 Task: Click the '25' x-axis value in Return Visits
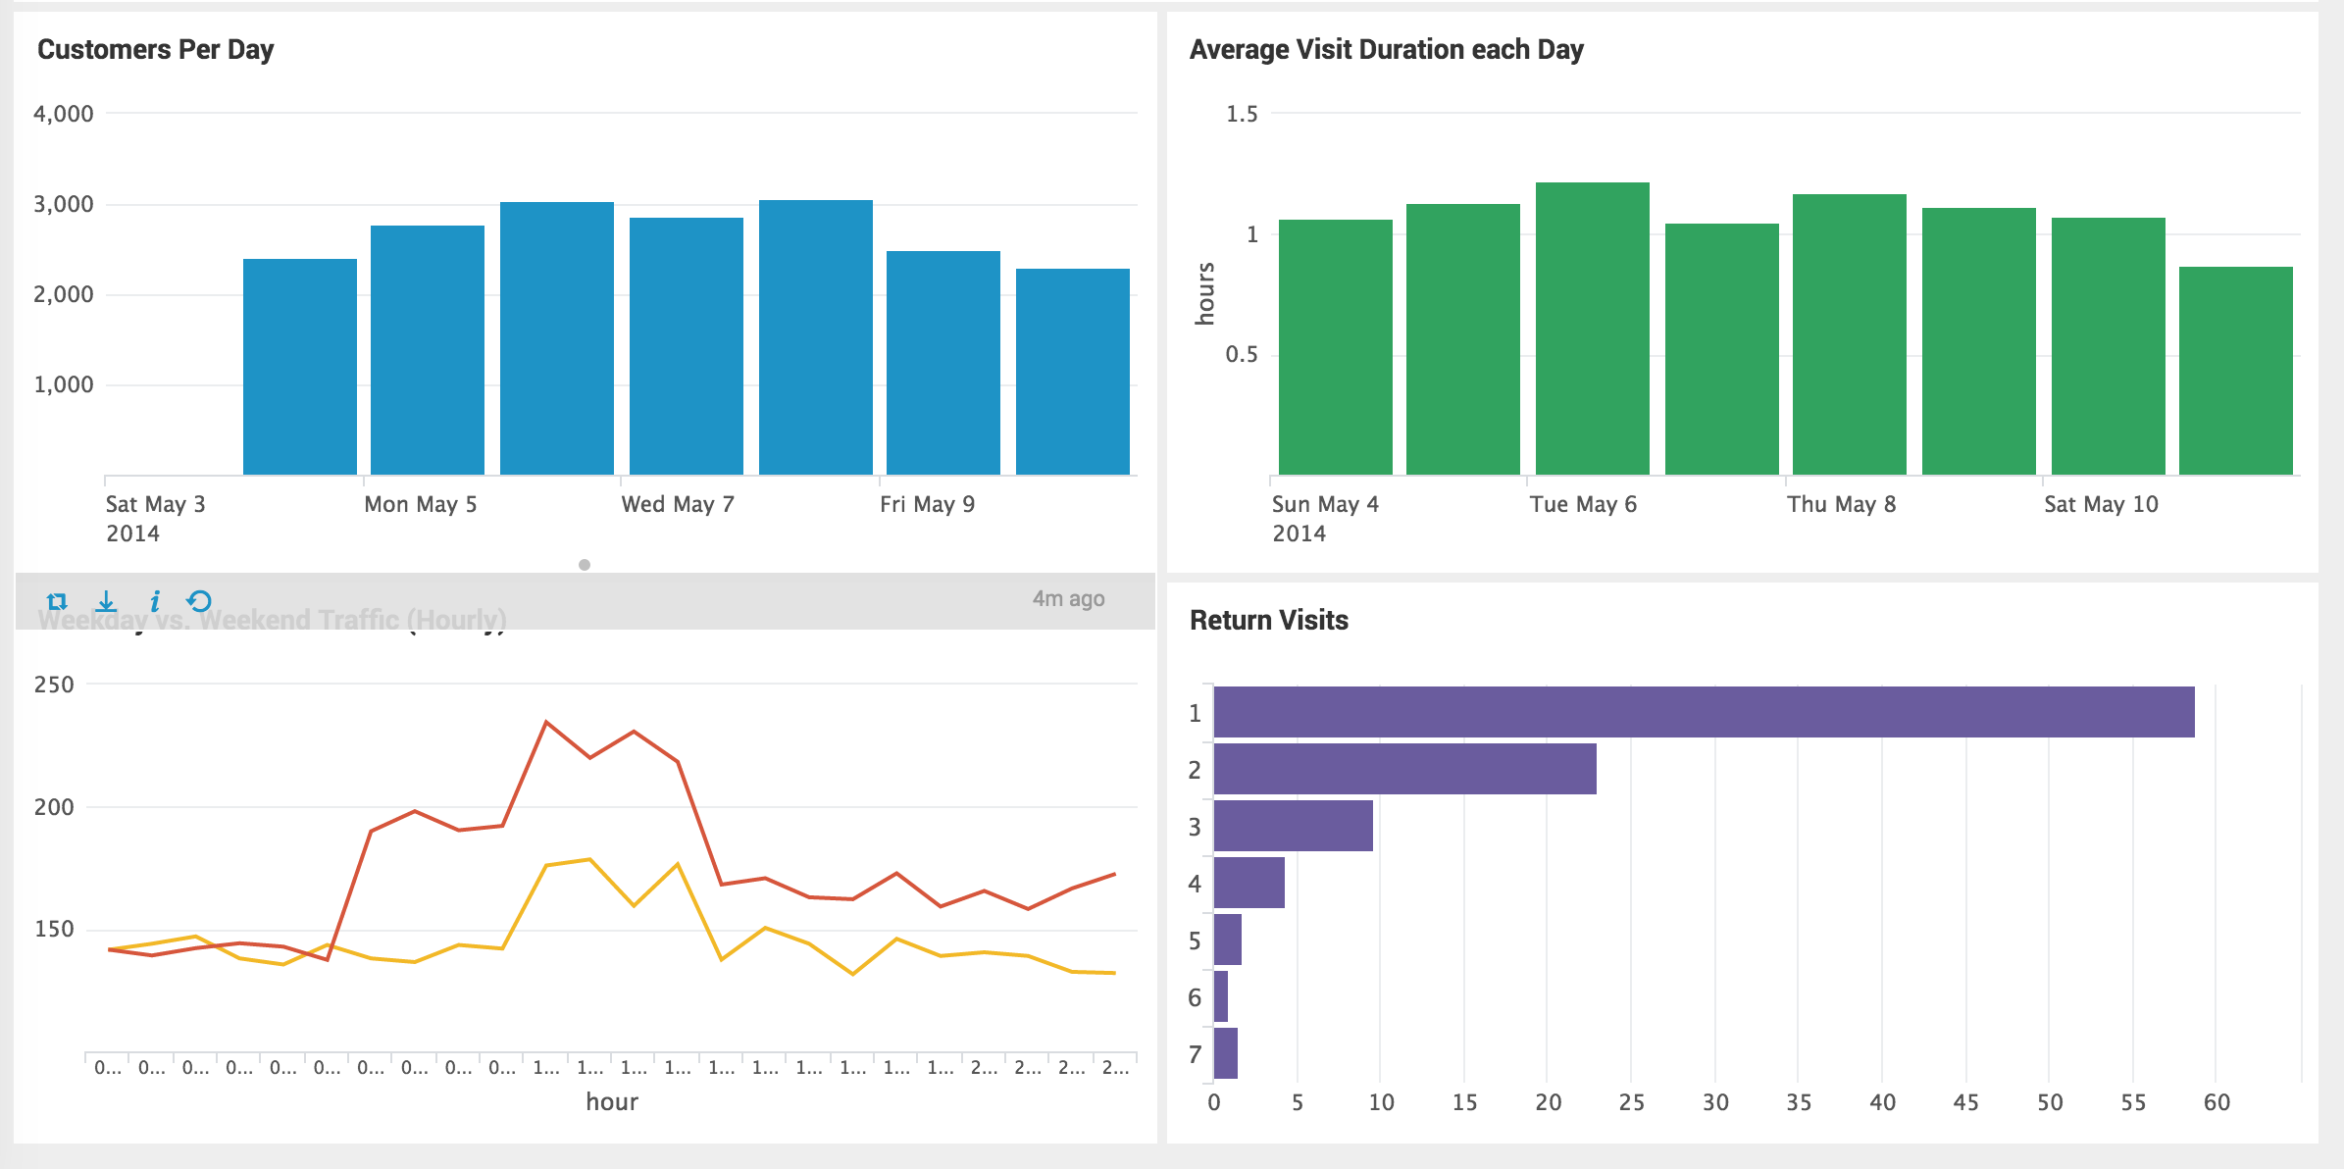click(x=1632, y=1102)
